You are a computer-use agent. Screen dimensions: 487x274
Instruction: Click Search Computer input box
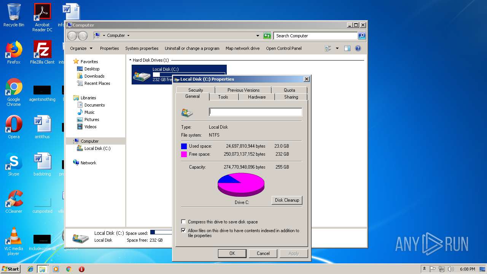pyautogui.click(x=315, y=36)
